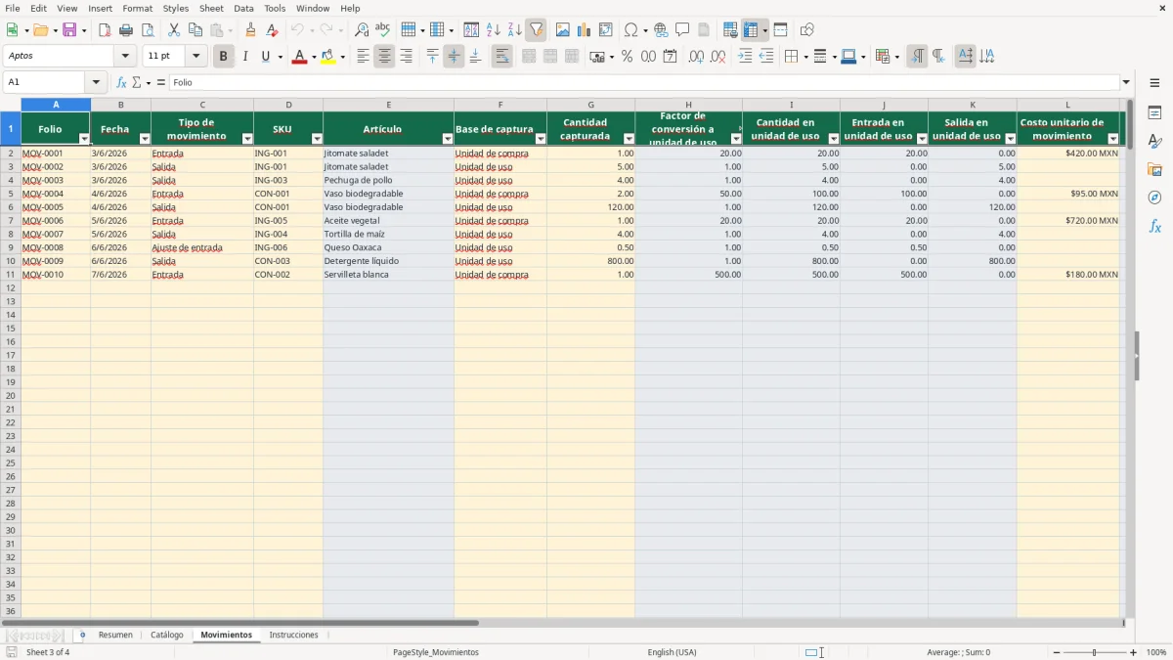
Task: Open sidebar Navigator compass icon
Action: [x=1154, y=198]
